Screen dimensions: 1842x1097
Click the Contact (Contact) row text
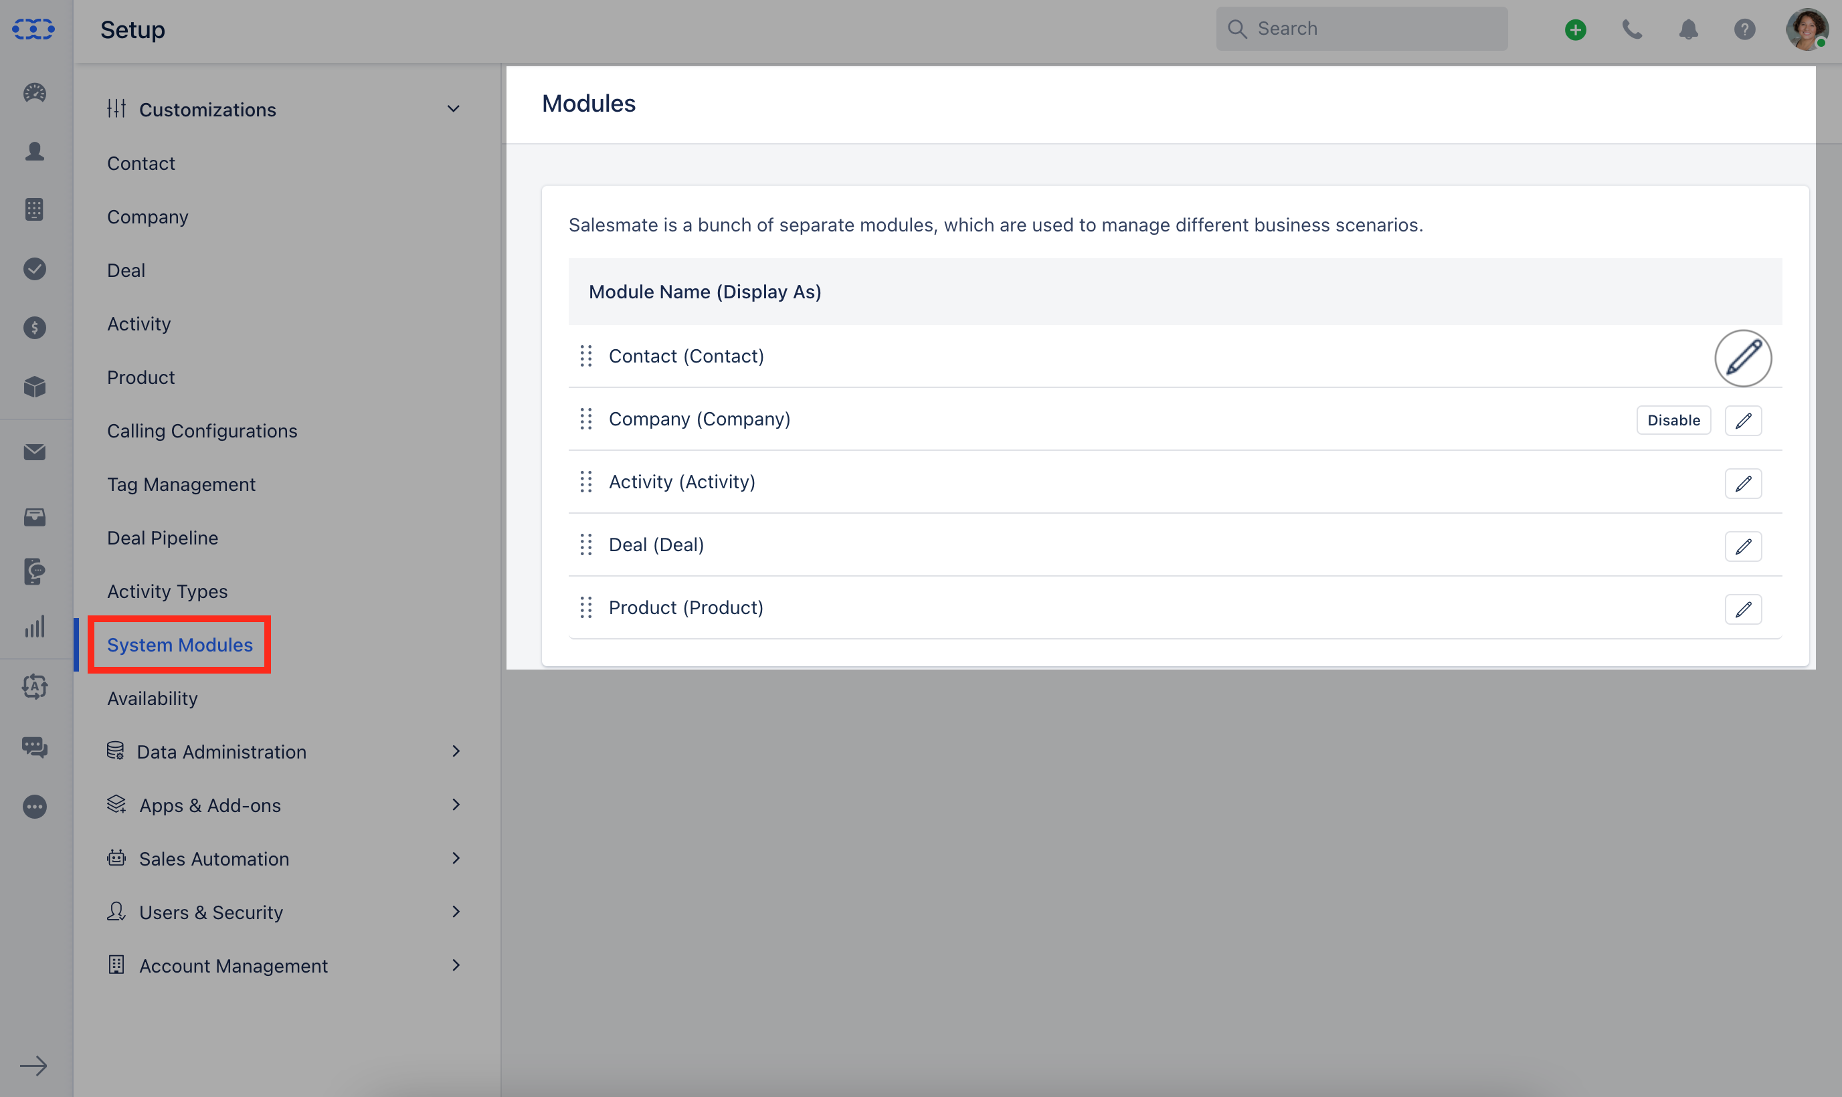(686, 356)
